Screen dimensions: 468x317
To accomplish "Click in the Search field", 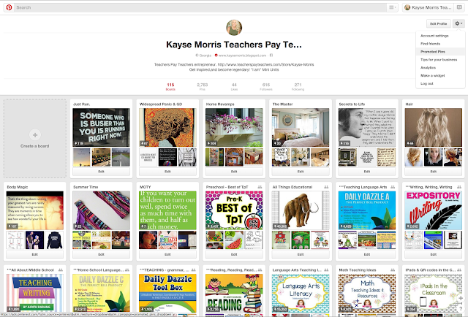I will tap(200, 7).
